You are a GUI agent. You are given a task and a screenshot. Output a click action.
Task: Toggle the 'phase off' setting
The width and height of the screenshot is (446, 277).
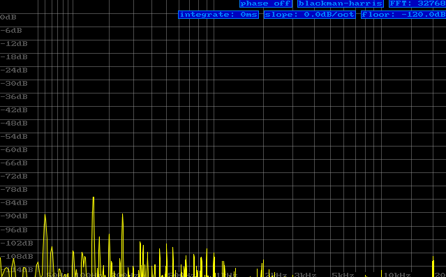[266, 3]
